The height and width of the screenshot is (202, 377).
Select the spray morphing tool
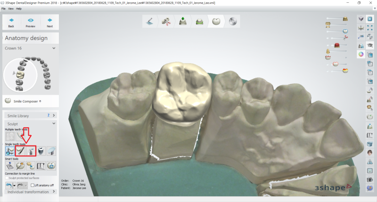point(31,151)
